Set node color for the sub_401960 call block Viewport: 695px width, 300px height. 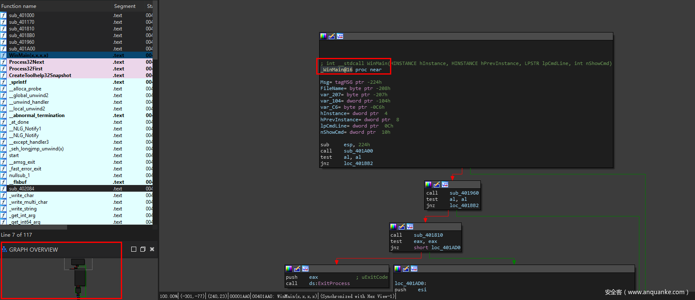pyautogui.click(x=428, y=185)
